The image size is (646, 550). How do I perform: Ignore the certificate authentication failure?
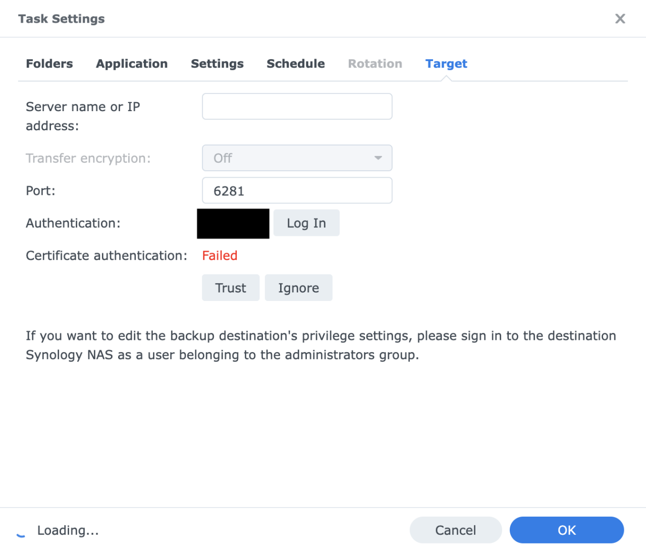[298, 287]
